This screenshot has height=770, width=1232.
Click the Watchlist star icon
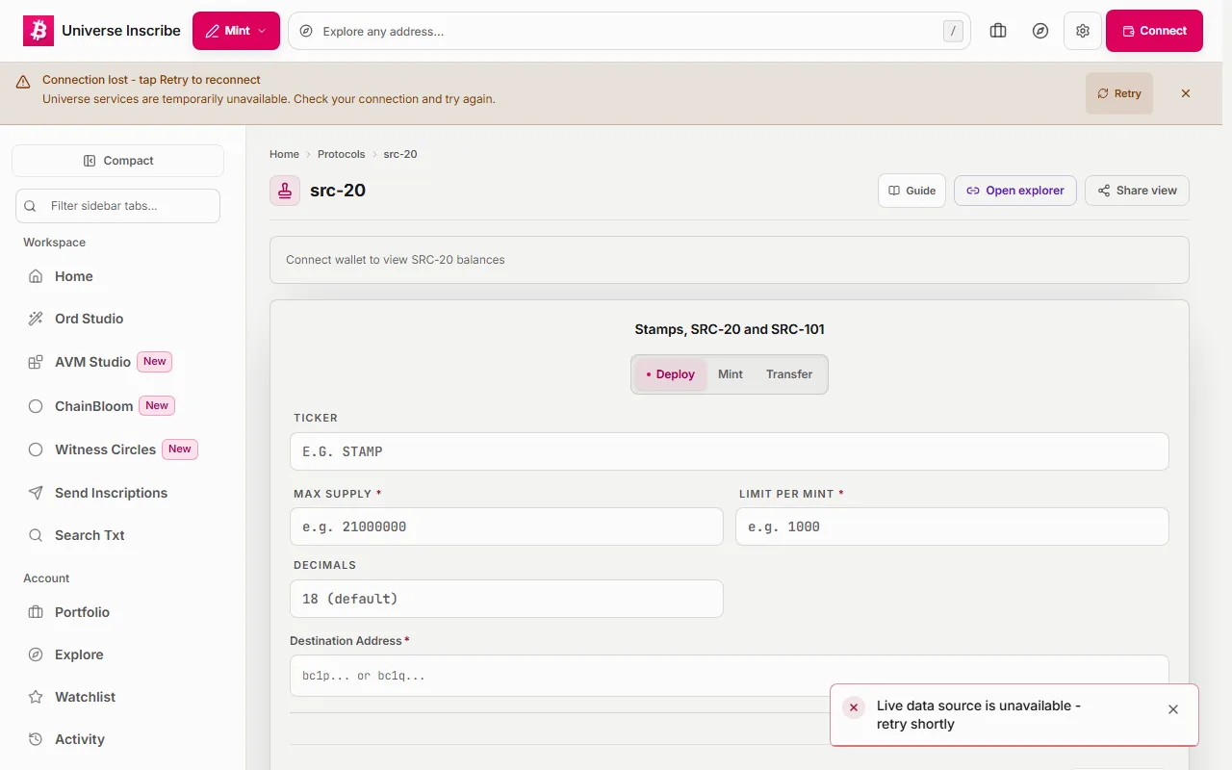(x=36, y=697)
